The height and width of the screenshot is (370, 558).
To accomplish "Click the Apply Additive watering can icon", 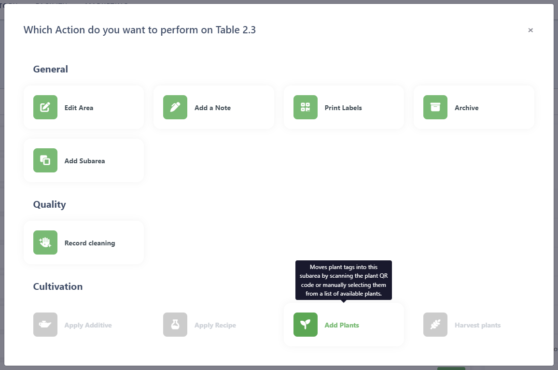I will [x=45, y=325].
